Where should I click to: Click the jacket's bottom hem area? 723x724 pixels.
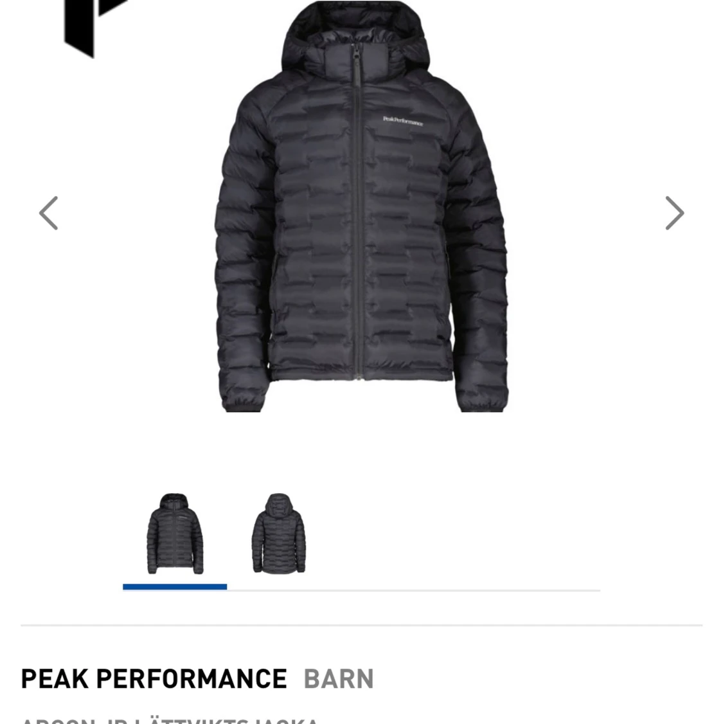click(x=361, y=372)
